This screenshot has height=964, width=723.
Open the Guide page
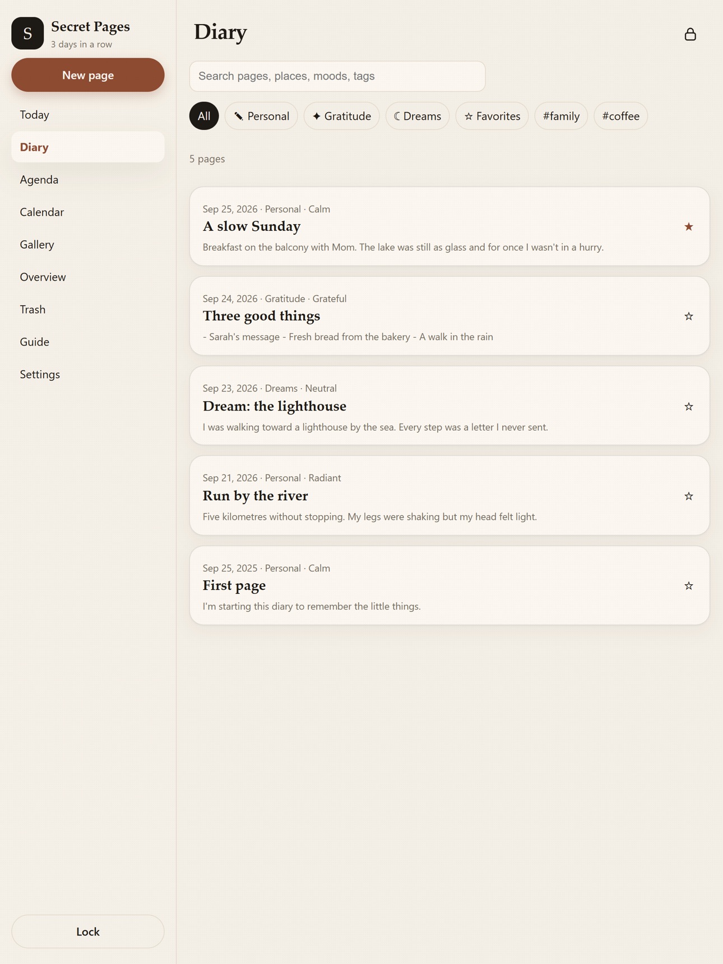point(88,342)
